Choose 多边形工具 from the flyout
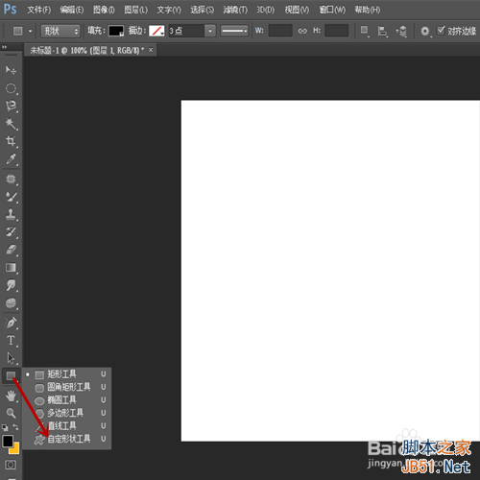 [x=66, y=413]
